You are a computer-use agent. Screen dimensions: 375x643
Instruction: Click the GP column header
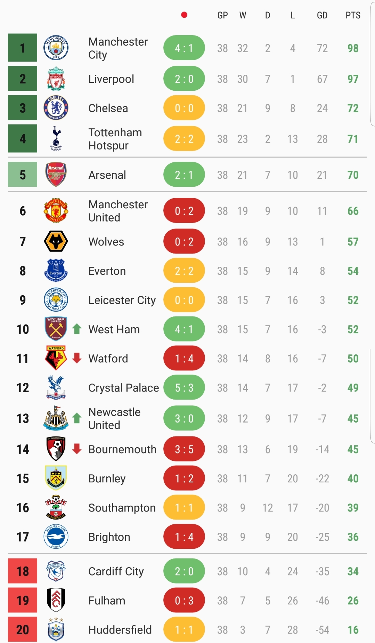point(222,15)
